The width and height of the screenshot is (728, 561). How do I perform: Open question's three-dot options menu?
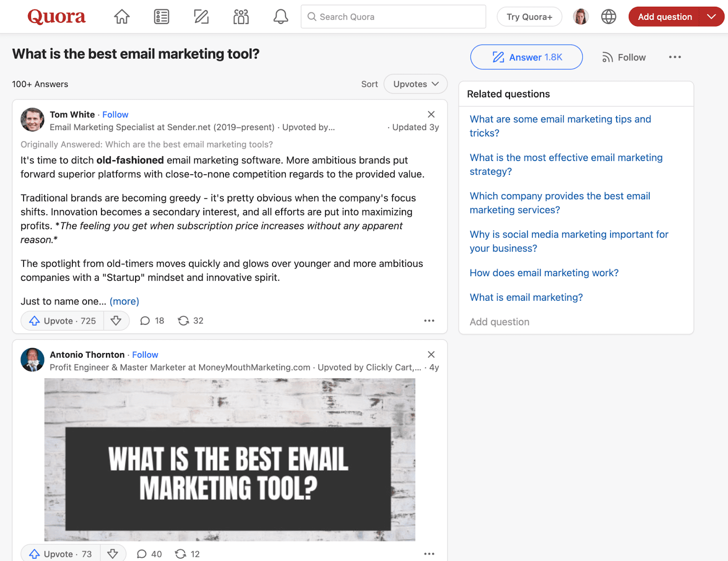click(x=675, y=57)
